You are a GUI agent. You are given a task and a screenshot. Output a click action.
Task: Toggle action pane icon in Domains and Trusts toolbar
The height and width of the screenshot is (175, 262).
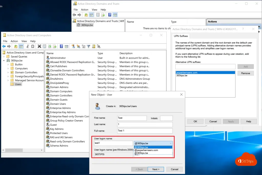[115, 15]
